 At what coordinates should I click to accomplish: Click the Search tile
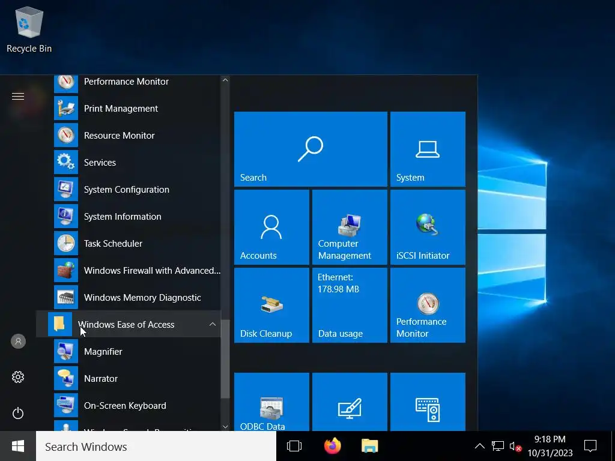(311, 149)
